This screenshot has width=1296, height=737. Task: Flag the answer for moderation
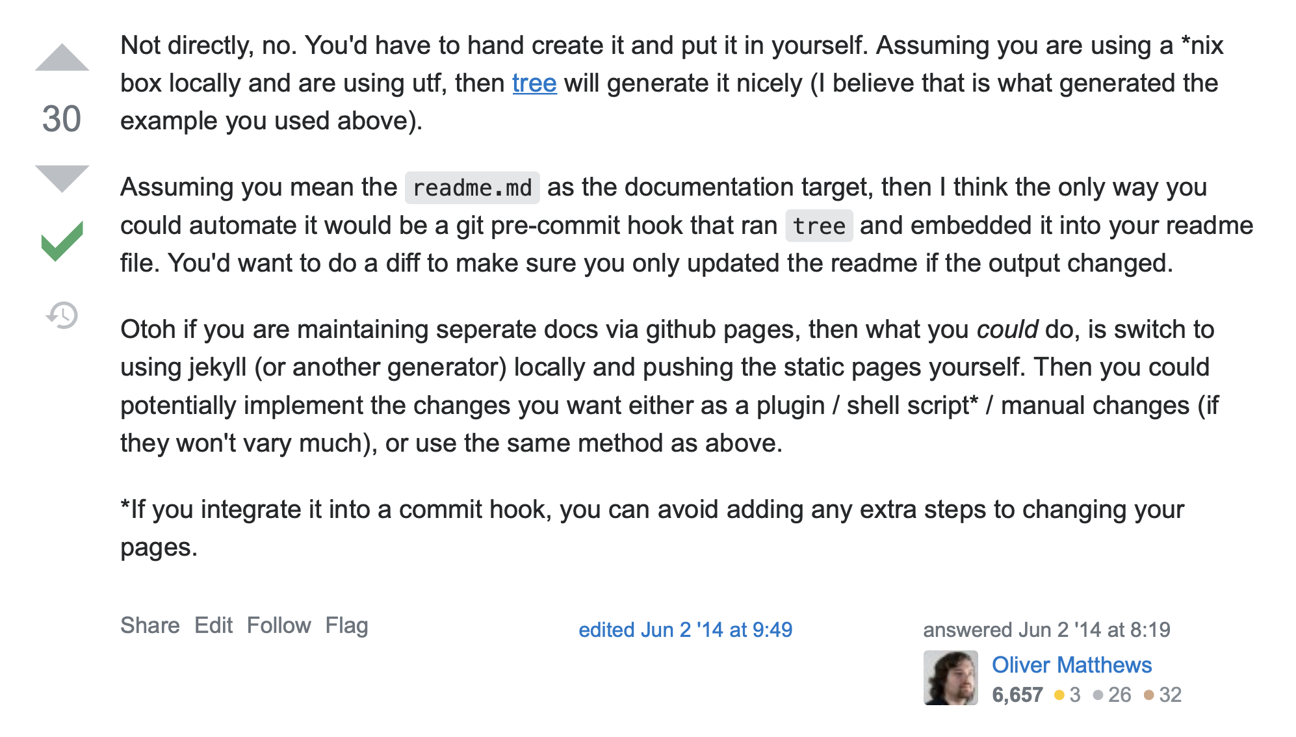pyautogui.click(x=346, y=625)
